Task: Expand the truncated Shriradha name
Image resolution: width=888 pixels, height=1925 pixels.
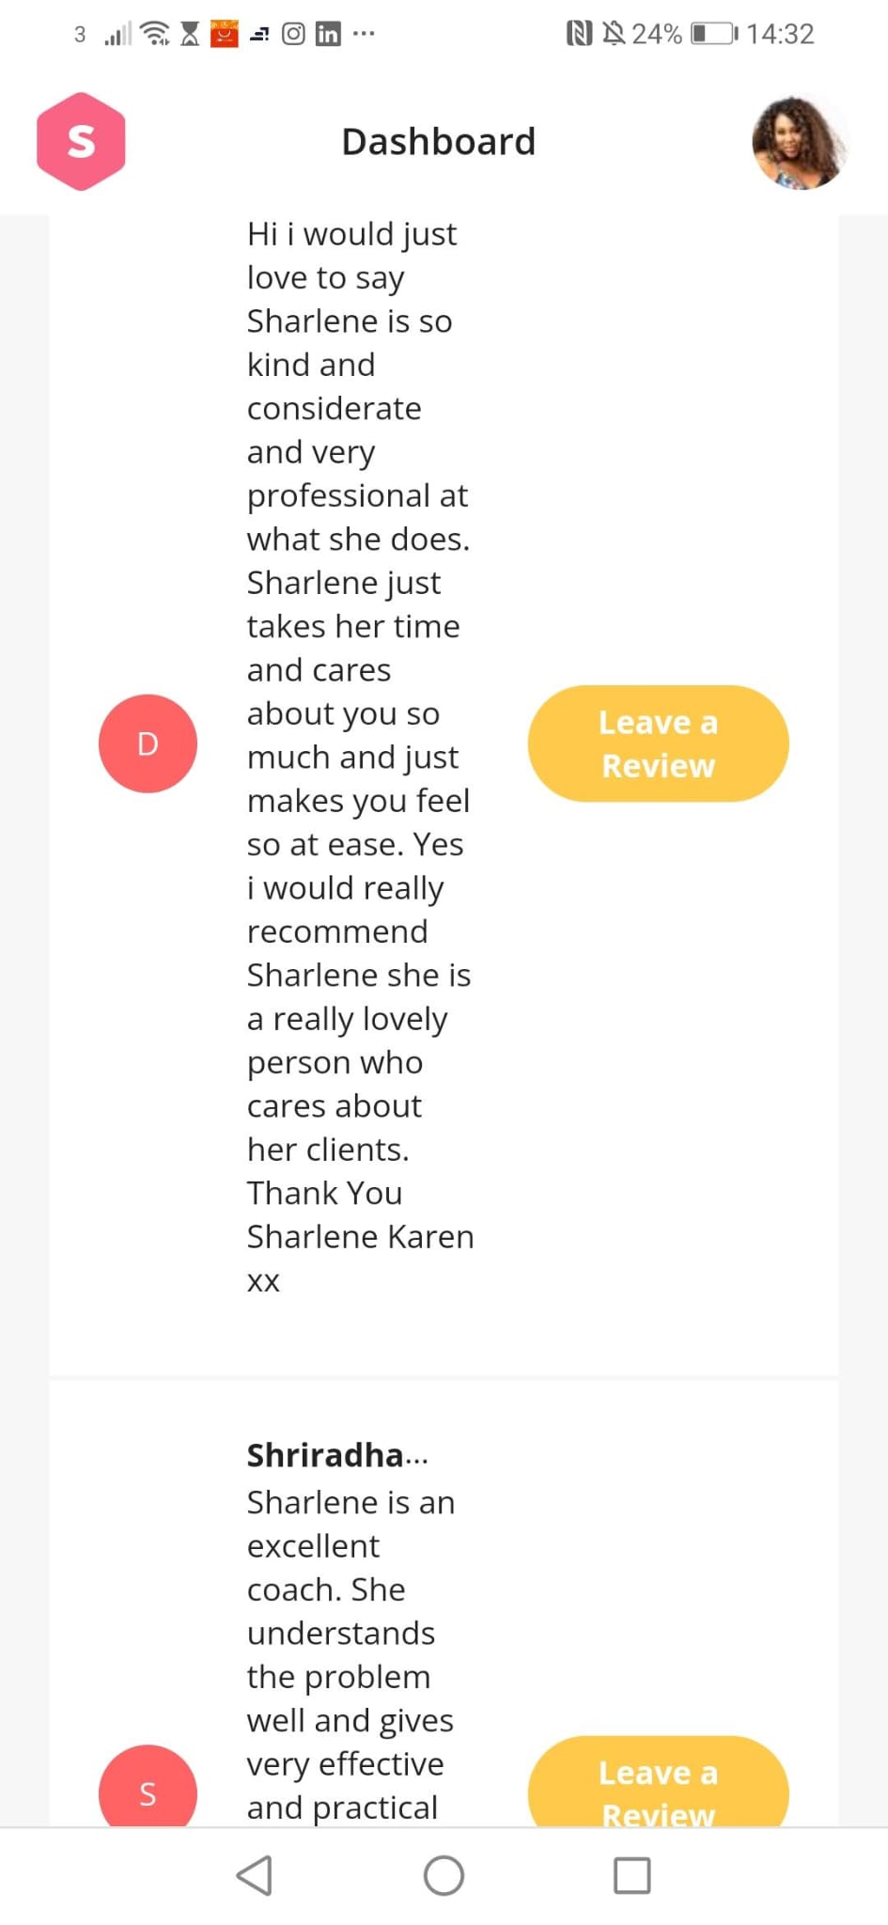Action: [x=337, y=1455]
